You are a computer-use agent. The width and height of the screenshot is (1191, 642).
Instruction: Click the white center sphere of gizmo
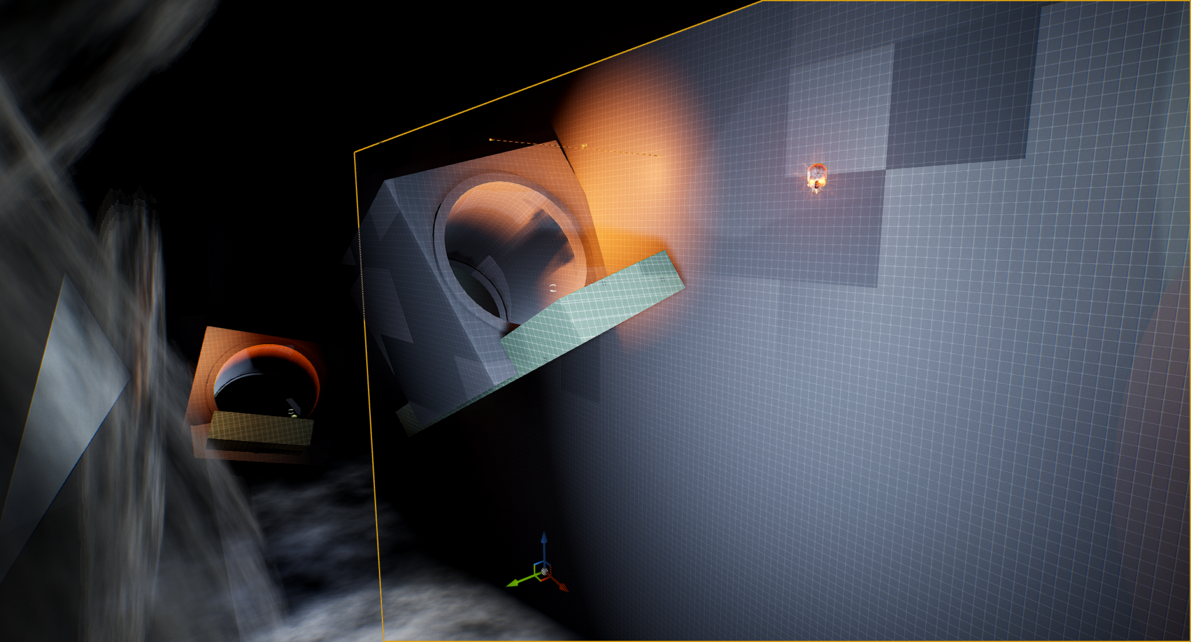click(544, 572)
